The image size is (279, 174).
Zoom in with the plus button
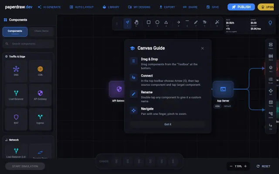coord(245,166)
